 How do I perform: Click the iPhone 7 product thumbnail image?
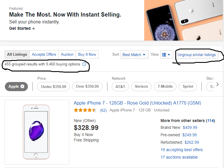coord(37,132)
